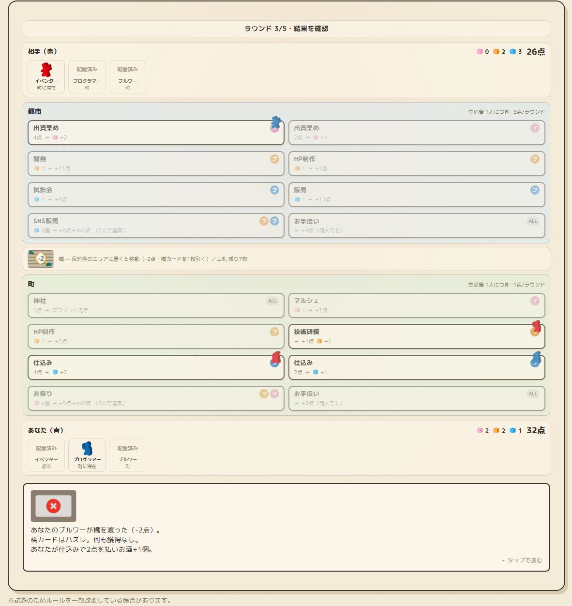Click opponent's blue cube resource icon
Viewport: 572px width, 606px height.
[x=512, y=52]
